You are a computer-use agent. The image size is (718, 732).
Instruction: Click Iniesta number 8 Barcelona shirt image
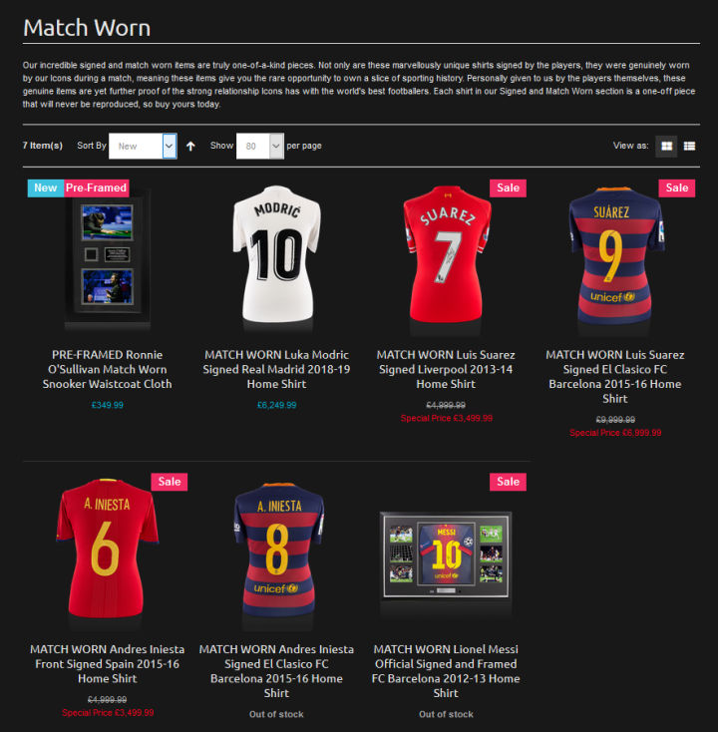278,549
